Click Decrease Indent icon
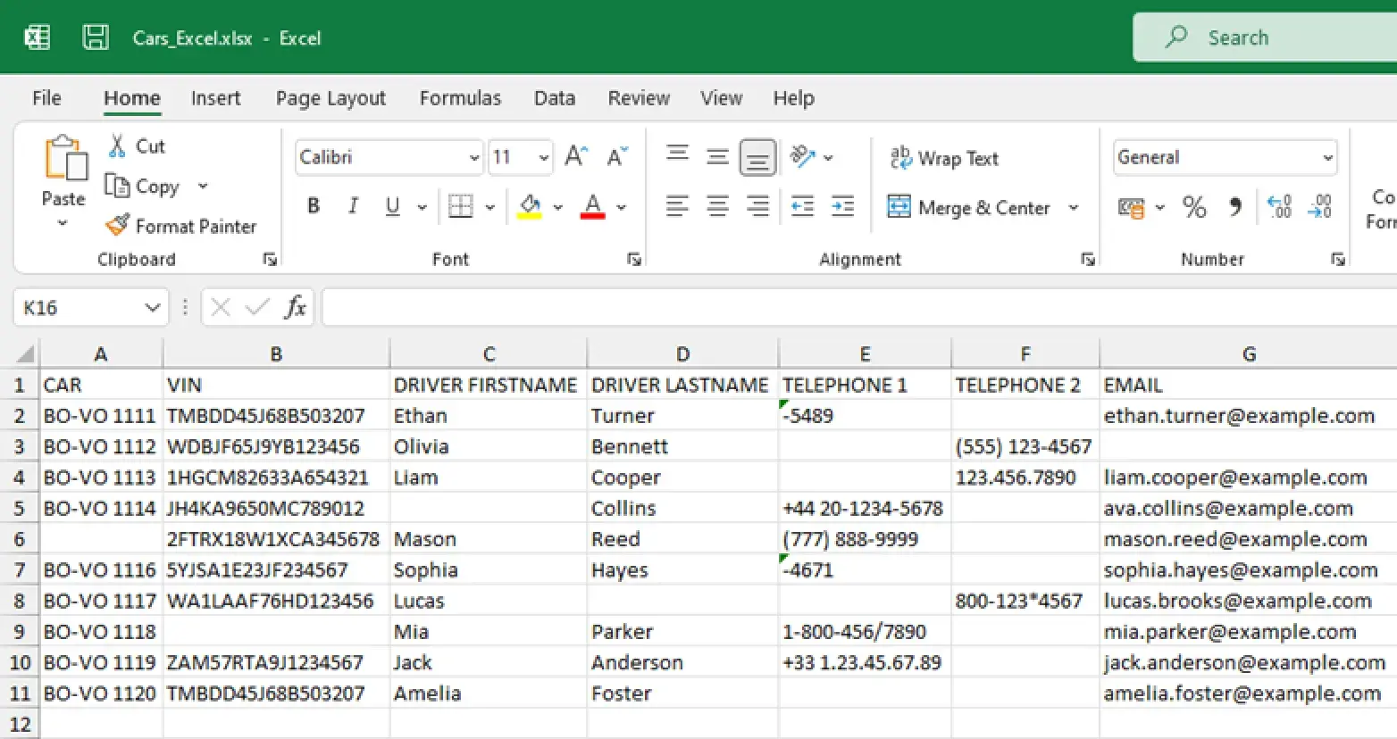 (803, 206)
